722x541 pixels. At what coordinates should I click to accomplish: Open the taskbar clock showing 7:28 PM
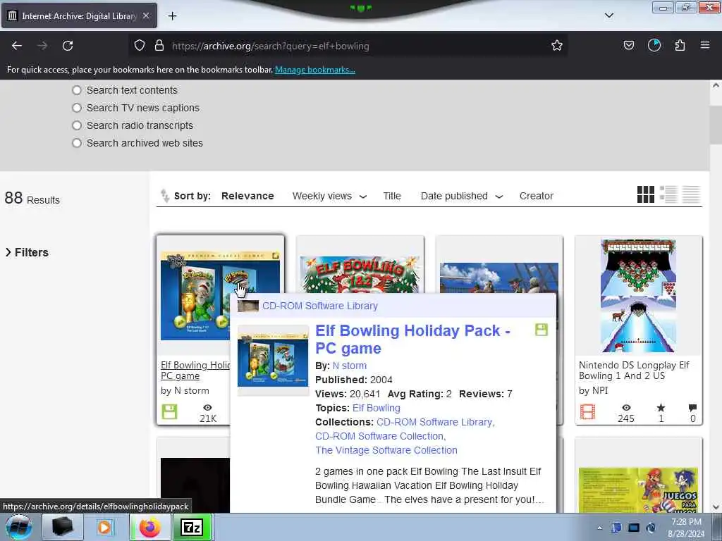[686, 528]
